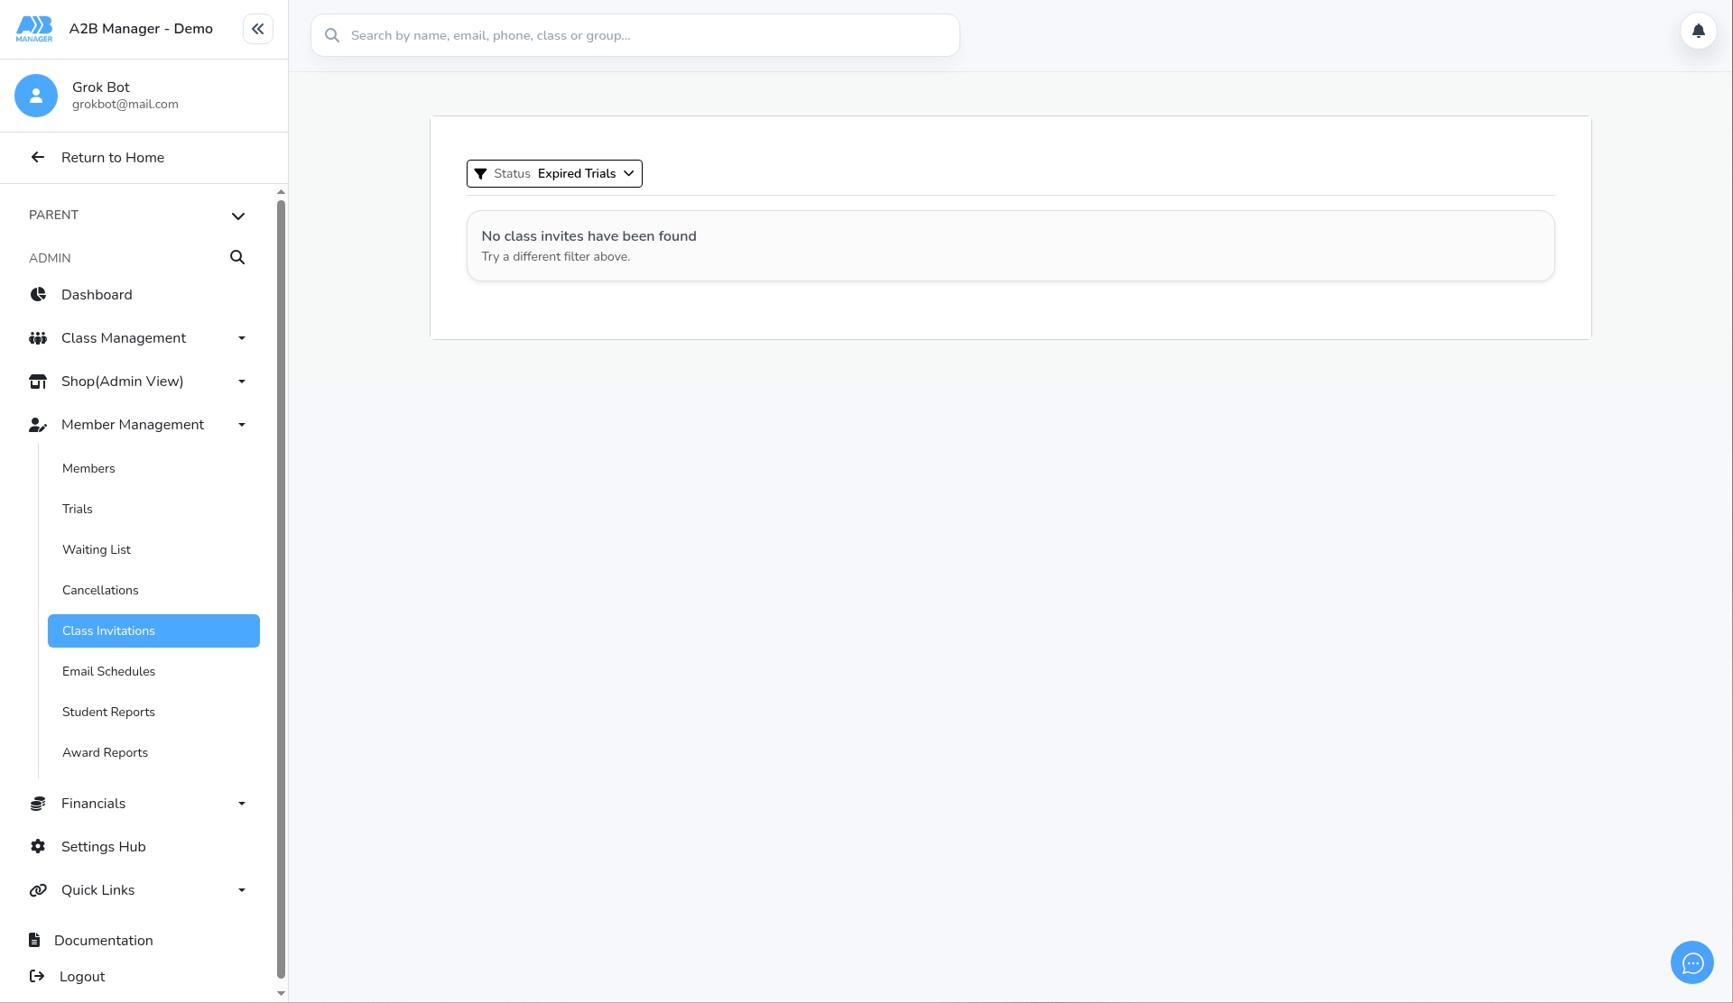The height and width of the screenshot is (1003, 1733).
Task: Click the Dashboard link text
Action: click(97, 295)
